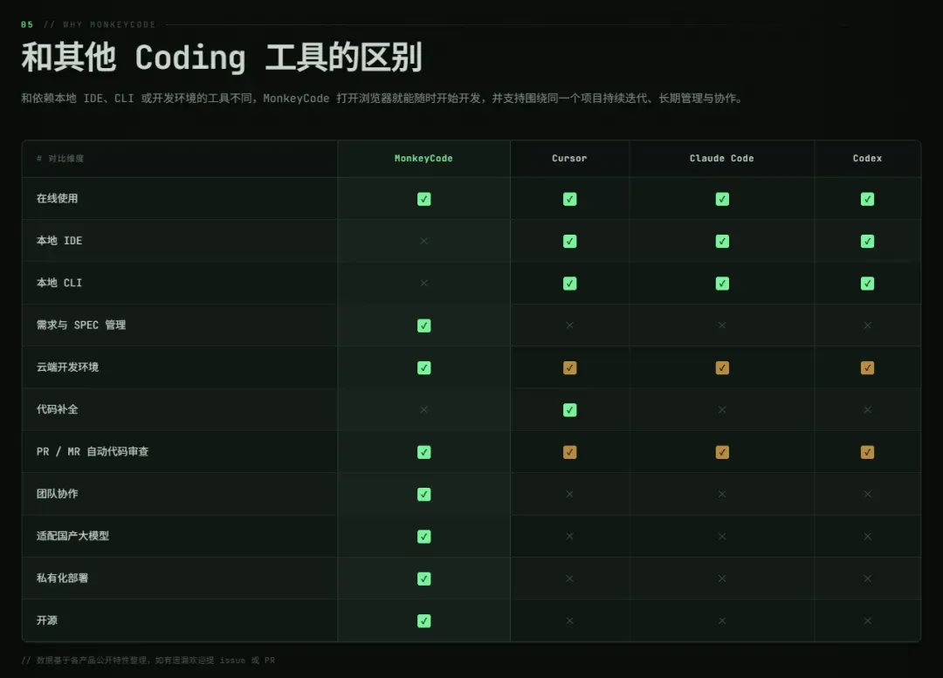Select the Cursor column header
Image resolution: width=943 pixels, height=678 pixels.
pos(569,158)
